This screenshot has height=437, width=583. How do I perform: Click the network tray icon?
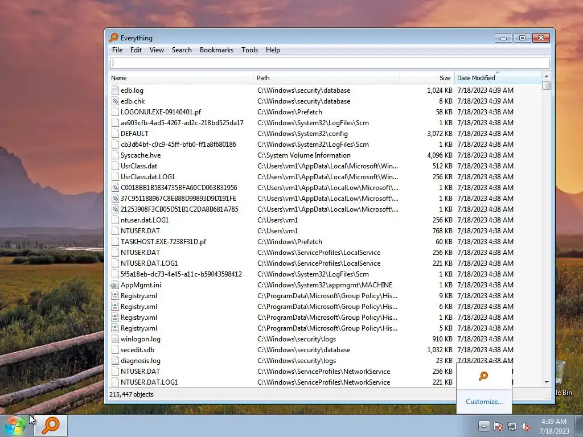pos(512,427)
